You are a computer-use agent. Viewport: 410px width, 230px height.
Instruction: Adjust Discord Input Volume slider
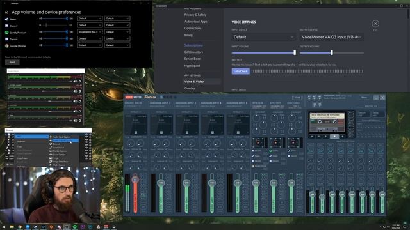coord(263,52)
